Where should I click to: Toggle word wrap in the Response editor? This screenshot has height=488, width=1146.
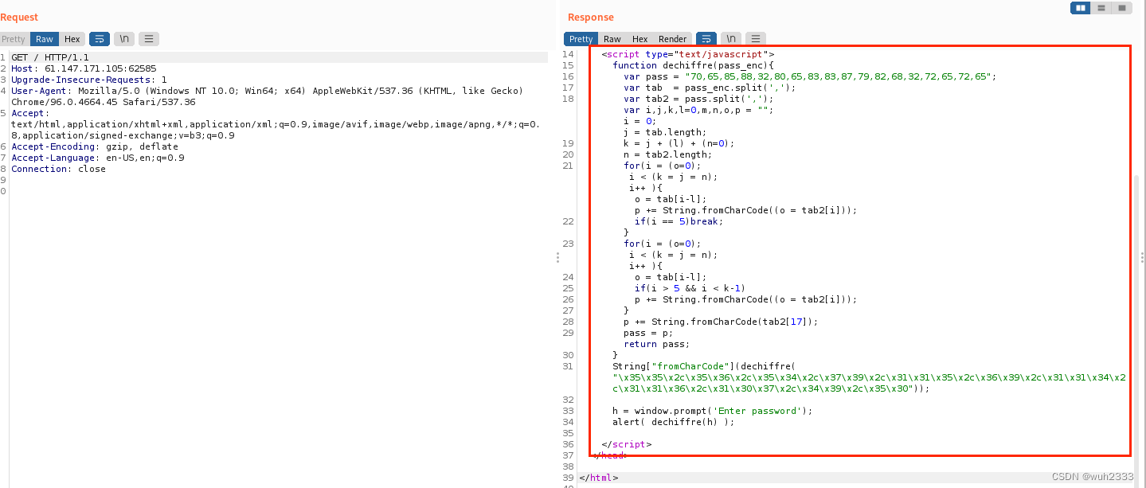point(706,38)
